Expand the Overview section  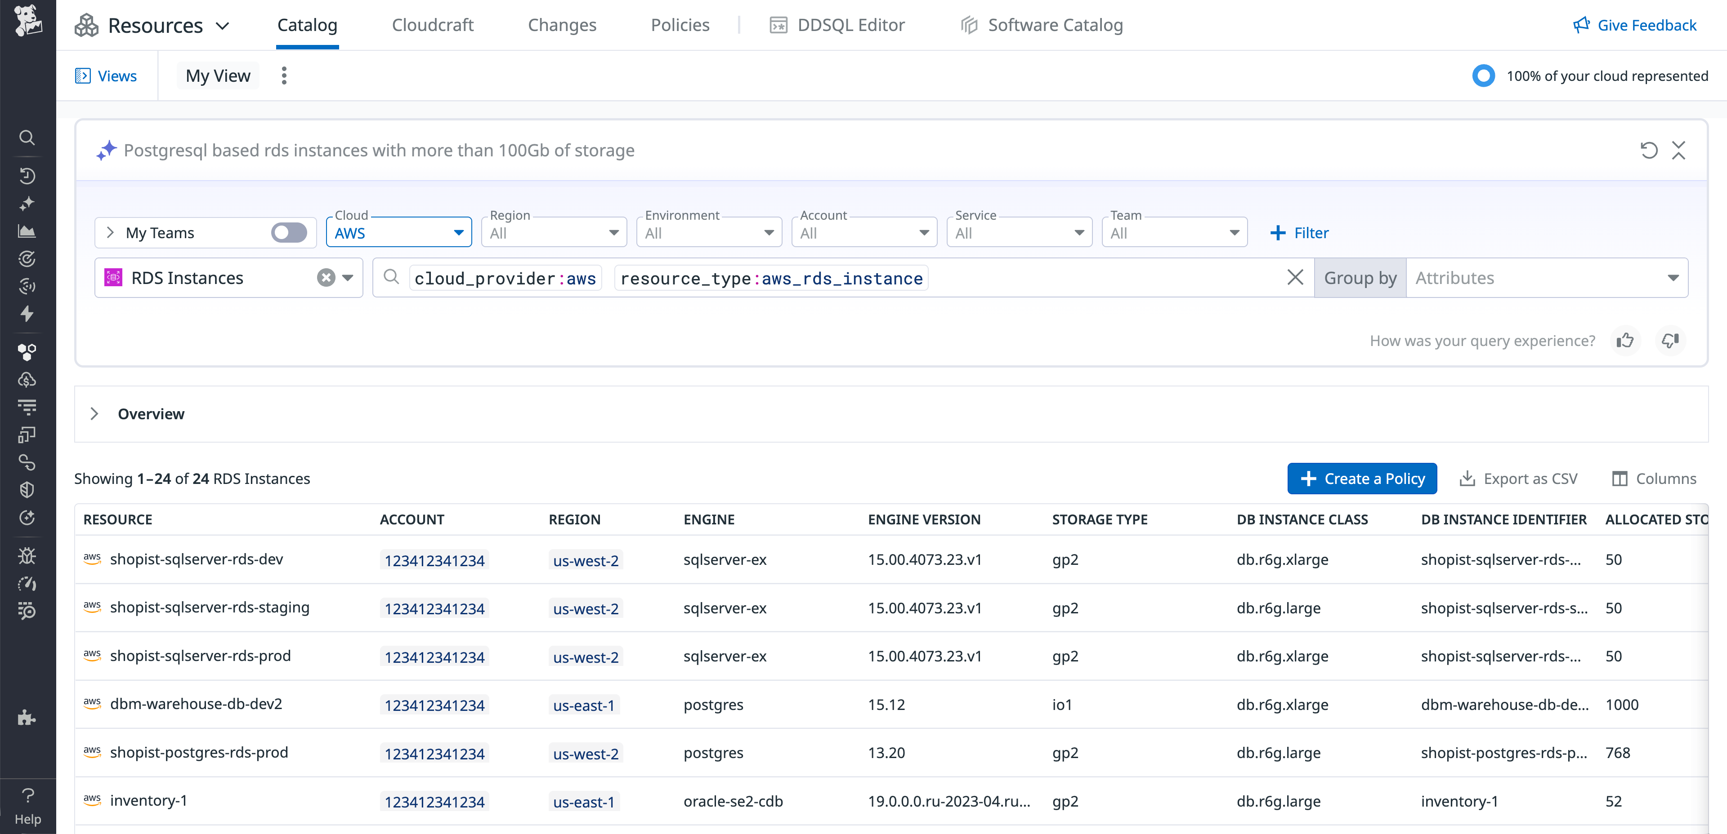94,413
